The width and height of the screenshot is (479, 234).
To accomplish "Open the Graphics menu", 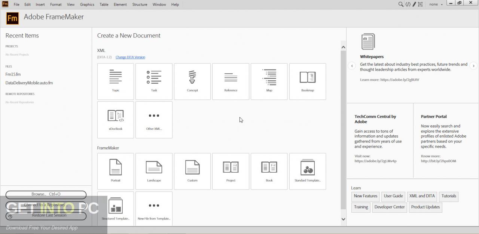I will click(87, 4).
